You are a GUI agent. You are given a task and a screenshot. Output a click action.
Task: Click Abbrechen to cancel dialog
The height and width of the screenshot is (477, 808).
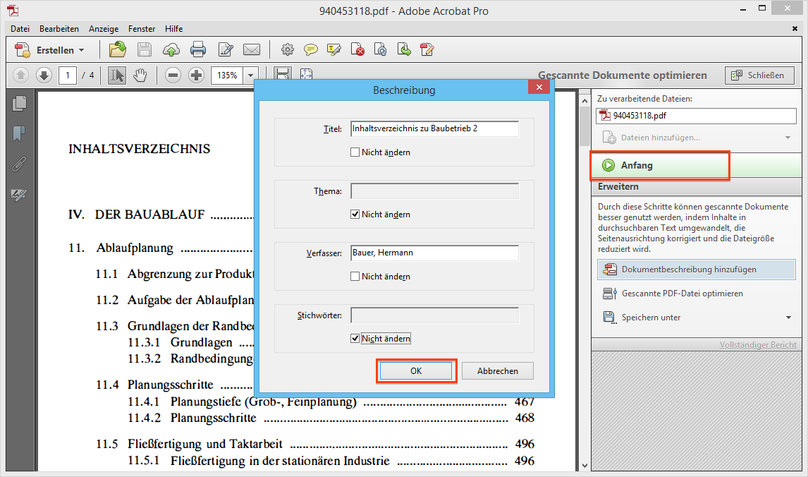click(x=498, y=371)
